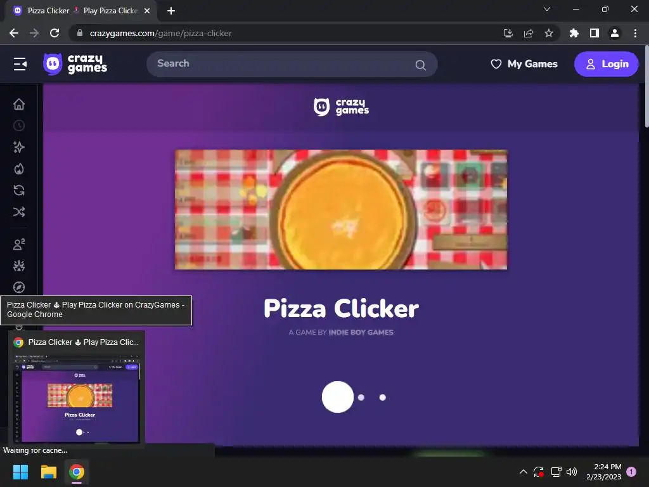This screenshot has width=649, height=487.
Task: Click search magnifier icon in search bar
Action: click(421, 65)
